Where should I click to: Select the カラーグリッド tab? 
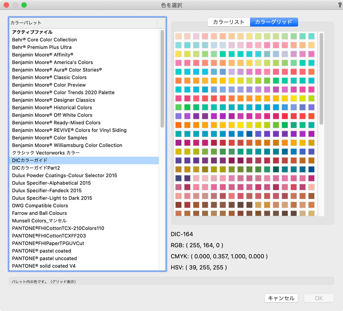click(x=274, y=22)
